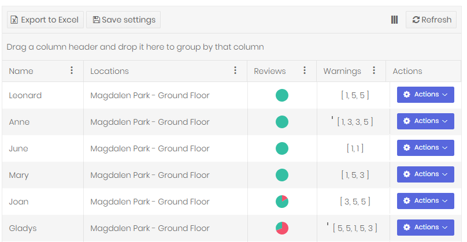This screenshot has width=467, height=242.
Task: Click the Name column menu dots
Action: tap(72, 70)
